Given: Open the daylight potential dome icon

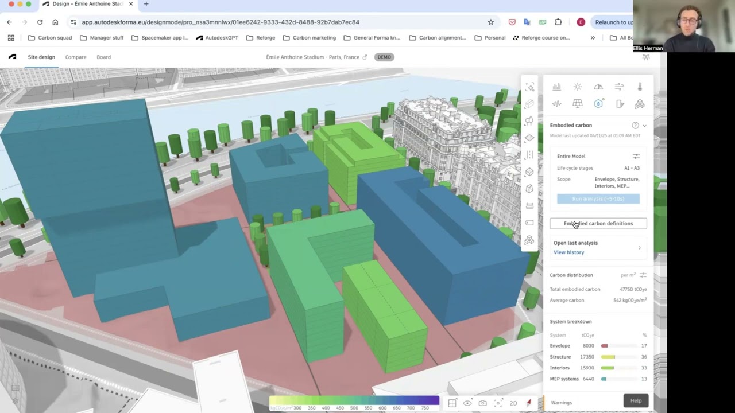Looking at the screenshot, I should tap(598, 87).
